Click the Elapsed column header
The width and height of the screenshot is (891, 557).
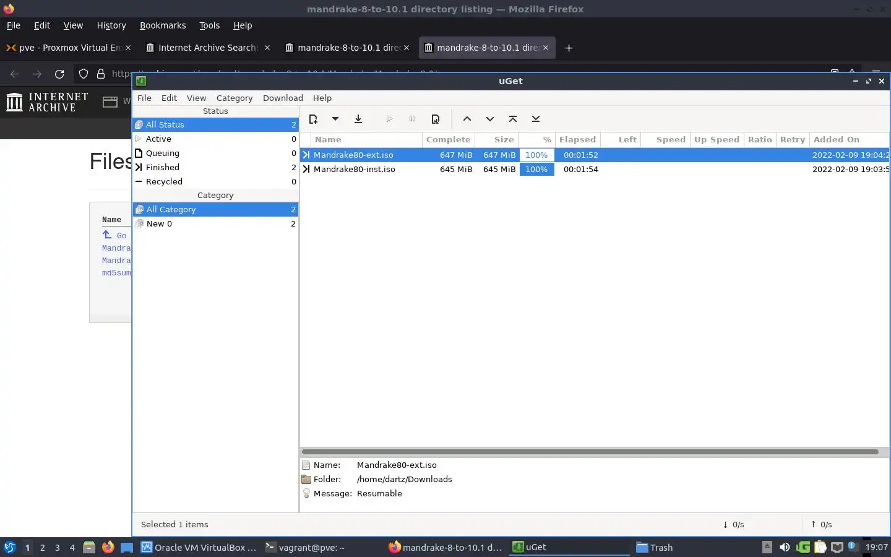[578, 139]
